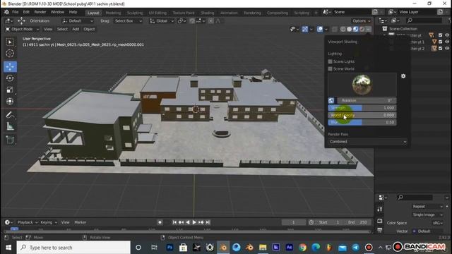
Task: Select the Add Cube tool
Action: pos(10,140)
